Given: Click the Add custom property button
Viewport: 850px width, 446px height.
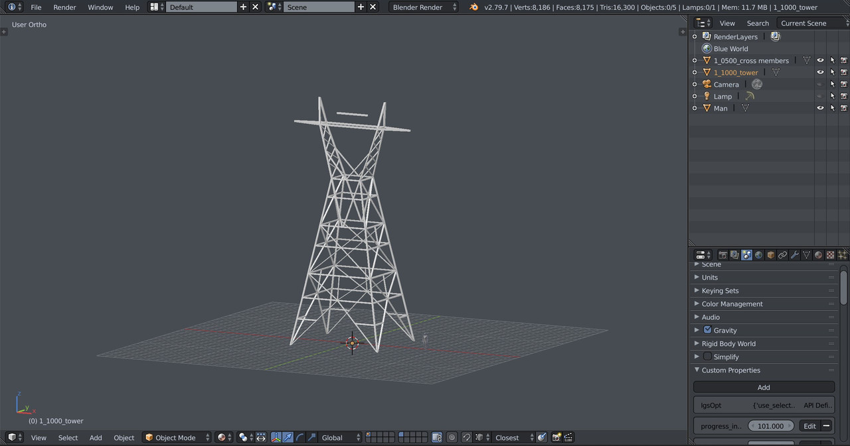Looking at the screenshot, I should tap(764, 387).
